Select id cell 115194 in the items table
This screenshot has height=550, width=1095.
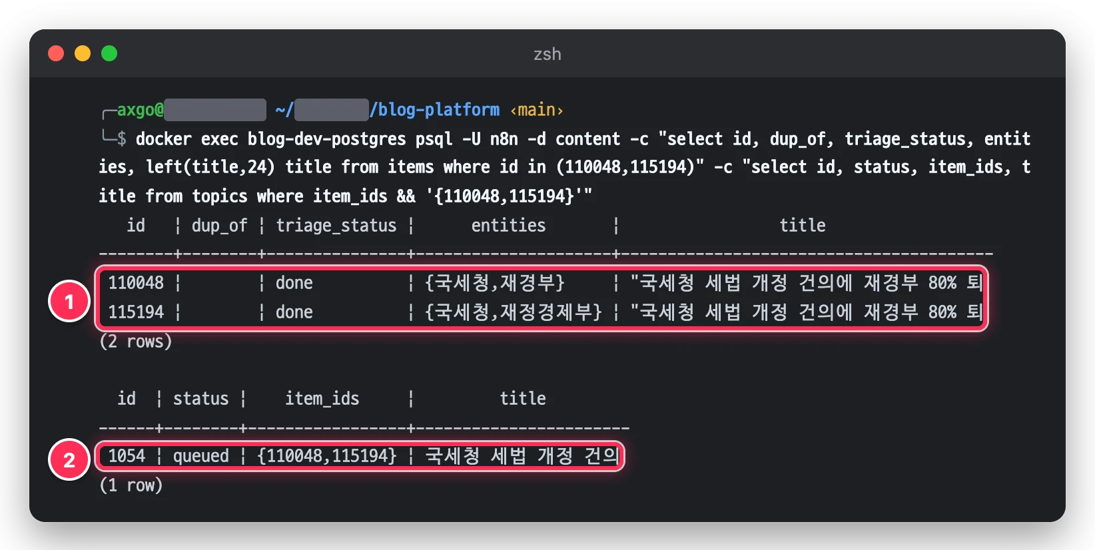tap(136, 312)
